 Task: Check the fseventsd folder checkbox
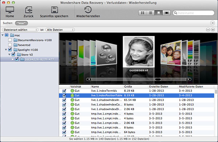(x=10, y=45)
